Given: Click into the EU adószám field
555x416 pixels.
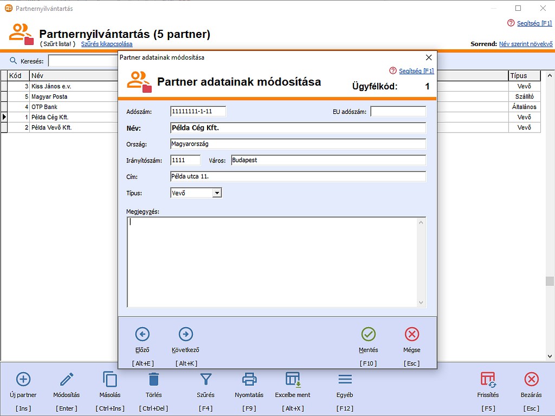Looking at the screenshot, I should (x=398, y=112).
